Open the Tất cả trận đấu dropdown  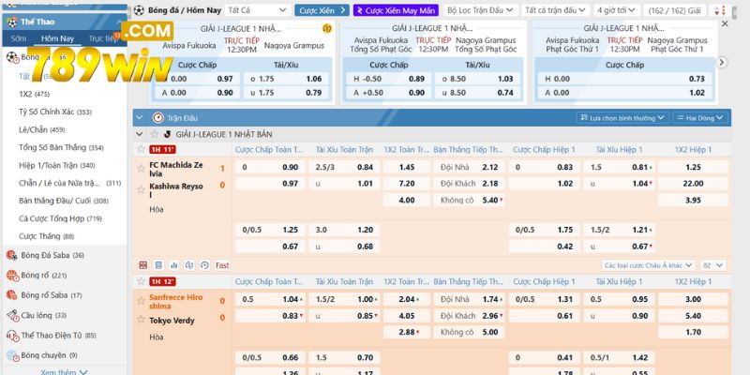[x=555, y=10]
